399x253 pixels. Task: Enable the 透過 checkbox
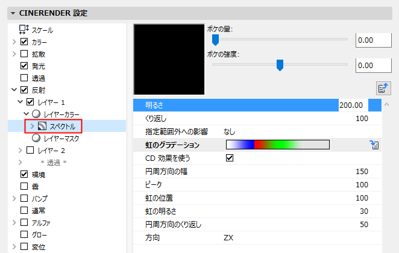24,78
